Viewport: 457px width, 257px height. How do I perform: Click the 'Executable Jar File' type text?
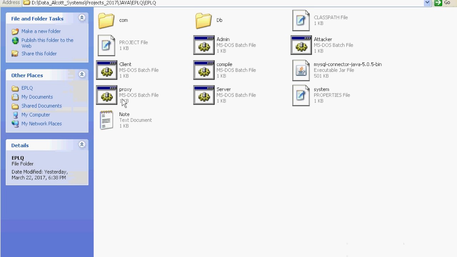(x=334, y=70)
